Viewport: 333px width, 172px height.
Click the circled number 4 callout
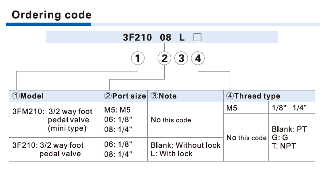198,59
